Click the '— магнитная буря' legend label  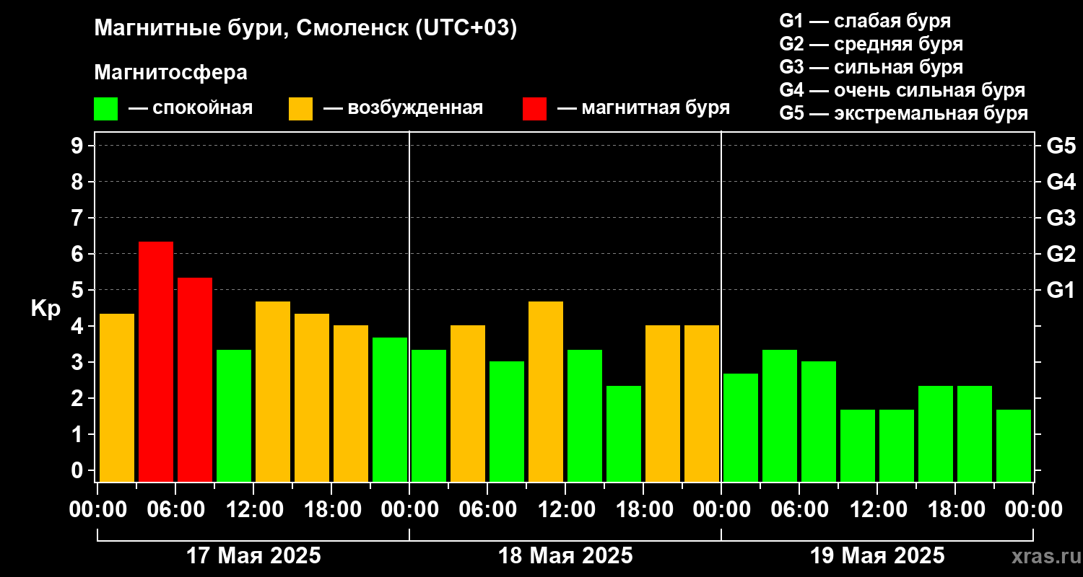(643, 109)
